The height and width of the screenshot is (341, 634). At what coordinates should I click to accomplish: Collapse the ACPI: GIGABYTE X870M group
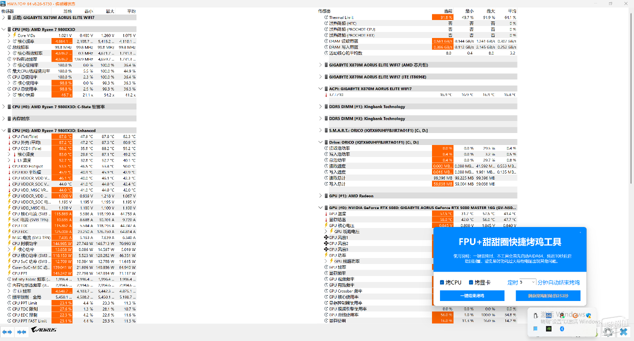click(x=320, y=88)
